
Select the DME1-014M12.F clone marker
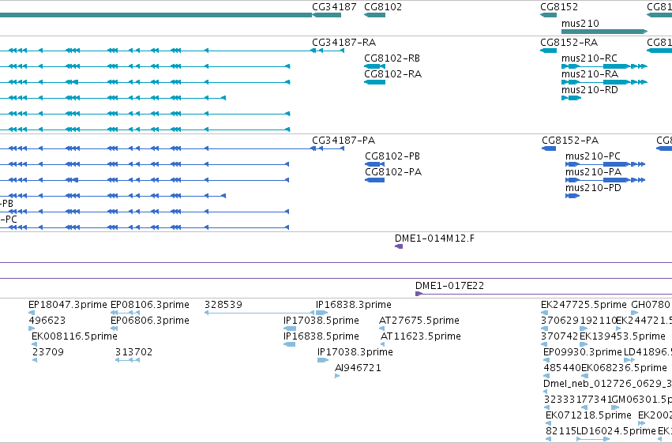coord(399,246)
